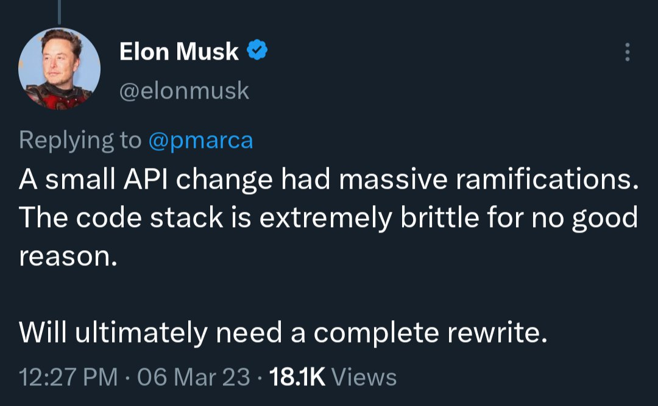Click the Elon Musk display name
Image resolution: width=658 pixels, height=406 pixels.
(x=179, y=51)
